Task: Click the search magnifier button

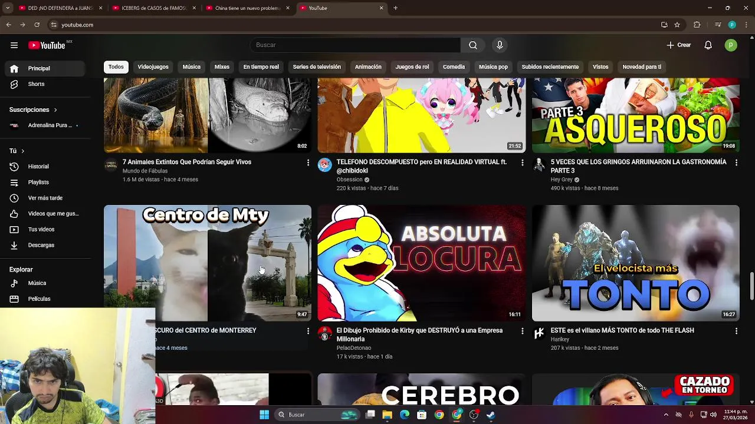Action: [x=473, y=45]
